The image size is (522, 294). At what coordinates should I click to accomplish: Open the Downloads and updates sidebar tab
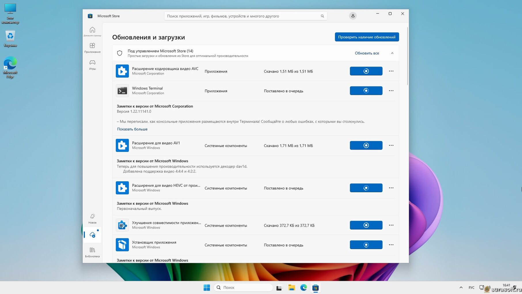(x=92, y=235)
